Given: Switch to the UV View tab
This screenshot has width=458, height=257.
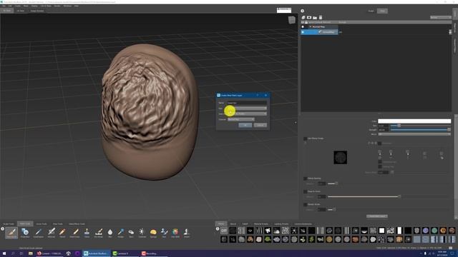Looking at the screenshot, I should click(21, 11).
